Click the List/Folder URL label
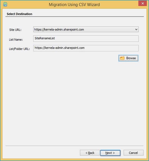Image resolution: width=149 pixels, height=161 pixels. (x=19, y=49)
